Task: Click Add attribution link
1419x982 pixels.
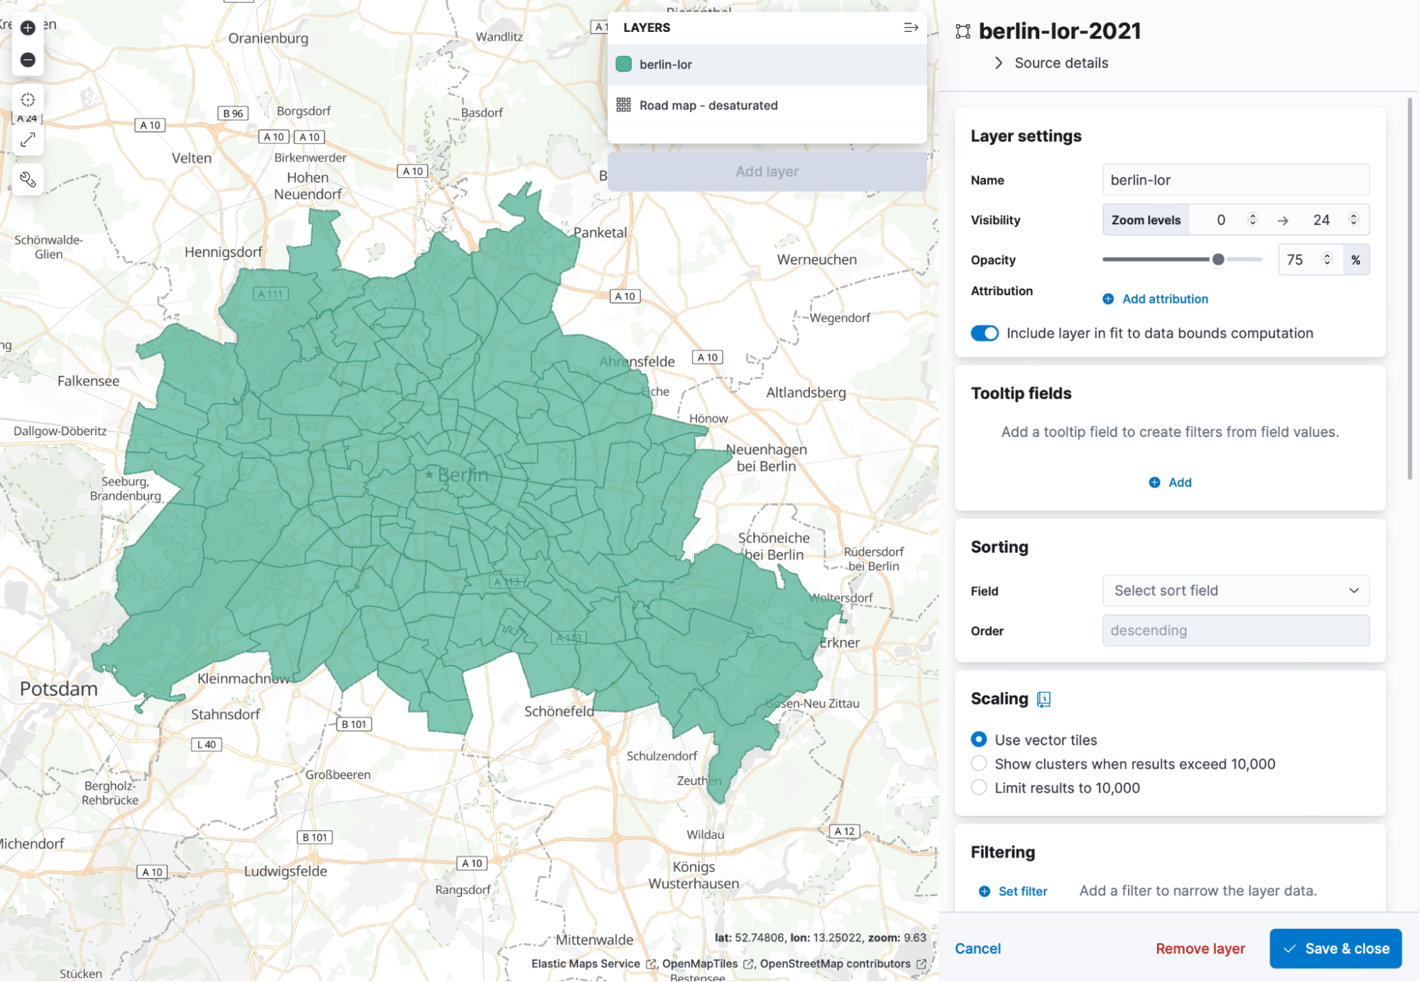Action: point(1165,299)
